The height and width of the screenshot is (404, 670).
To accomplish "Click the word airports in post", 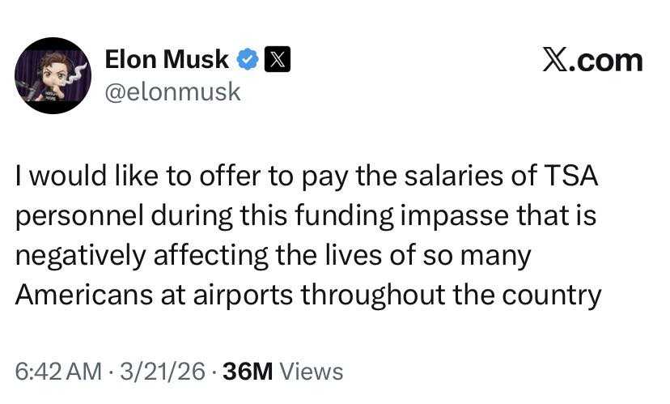I will click(x=245, y=294).
